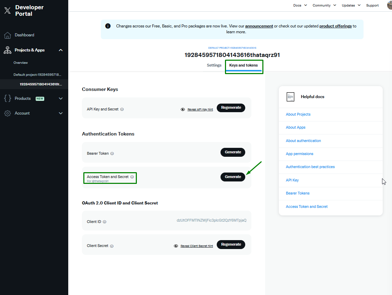Open API Key help doc
Image resolution: width=392 pixels, height=295 pixels.
point(292,180)
